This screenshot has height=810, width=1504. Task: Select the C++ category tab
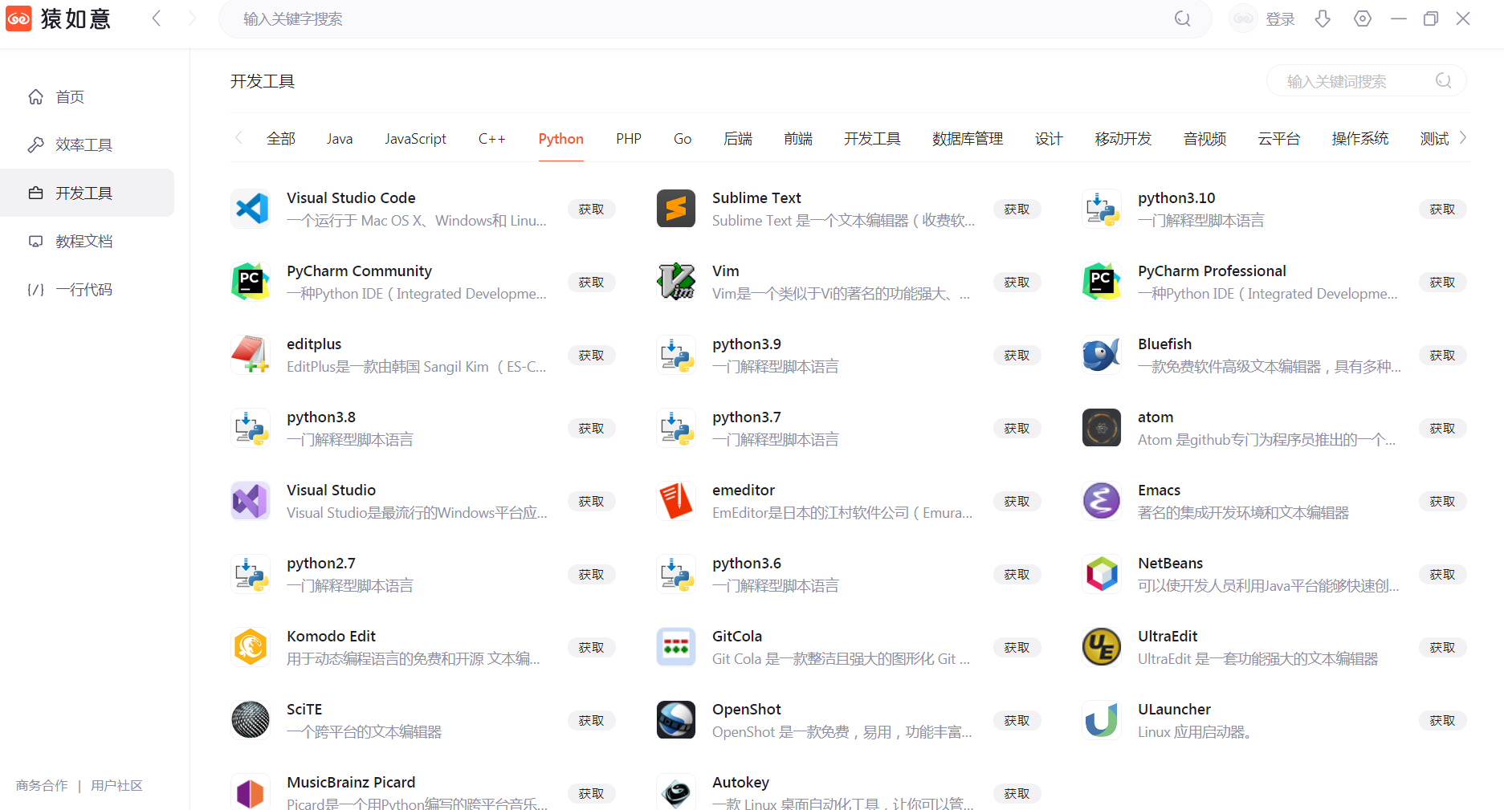tap(492, 139)
